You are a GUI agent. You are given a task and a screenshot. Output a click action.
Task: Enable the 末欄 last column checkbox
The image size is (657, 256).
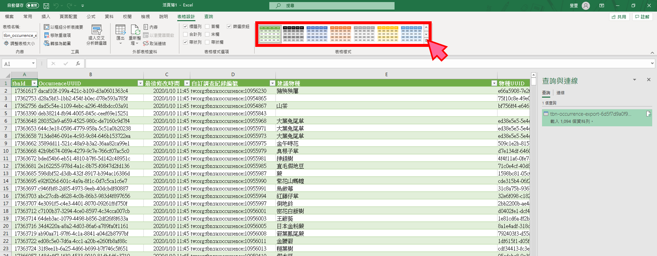(207, 34)
